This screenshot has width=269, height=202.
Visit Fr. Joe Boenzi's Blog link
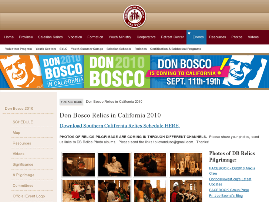pos(226,196)
